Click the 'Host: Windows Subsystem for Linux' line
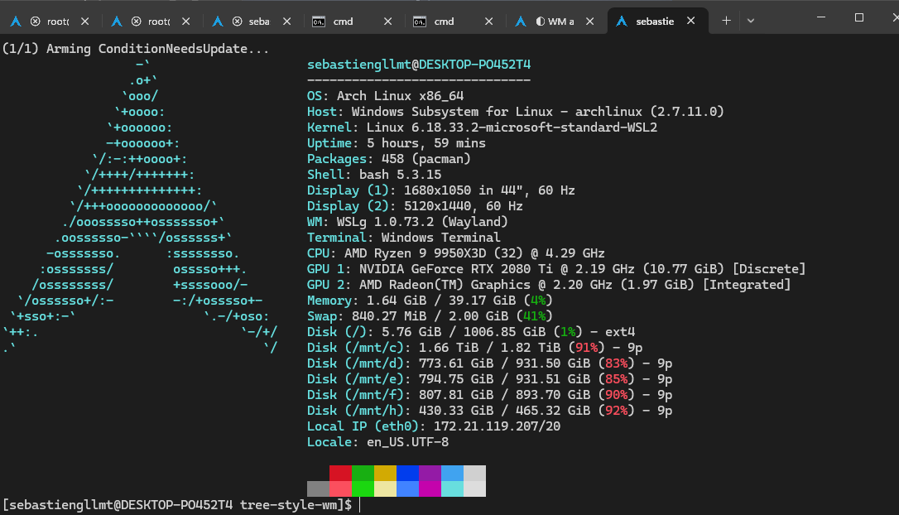The height and width of the screenshot is (515, 899). pyautogui.click(x=516, y=111)
